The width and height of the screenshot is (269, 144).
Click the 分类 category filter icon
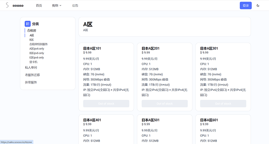[28, 24]
